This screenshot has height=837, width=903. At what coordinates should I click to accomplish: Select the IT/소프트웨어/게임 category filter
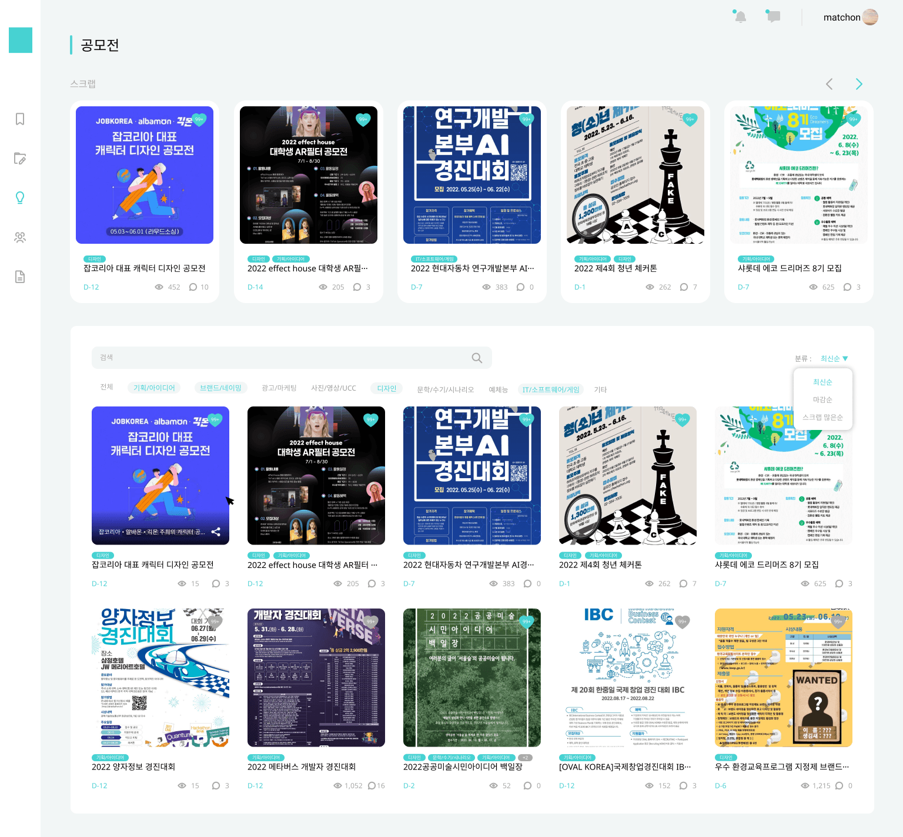tap(551, 389)
